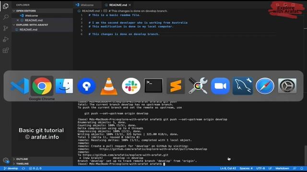Click line 4 'modification is done in my local computer'

coord(131,27)
